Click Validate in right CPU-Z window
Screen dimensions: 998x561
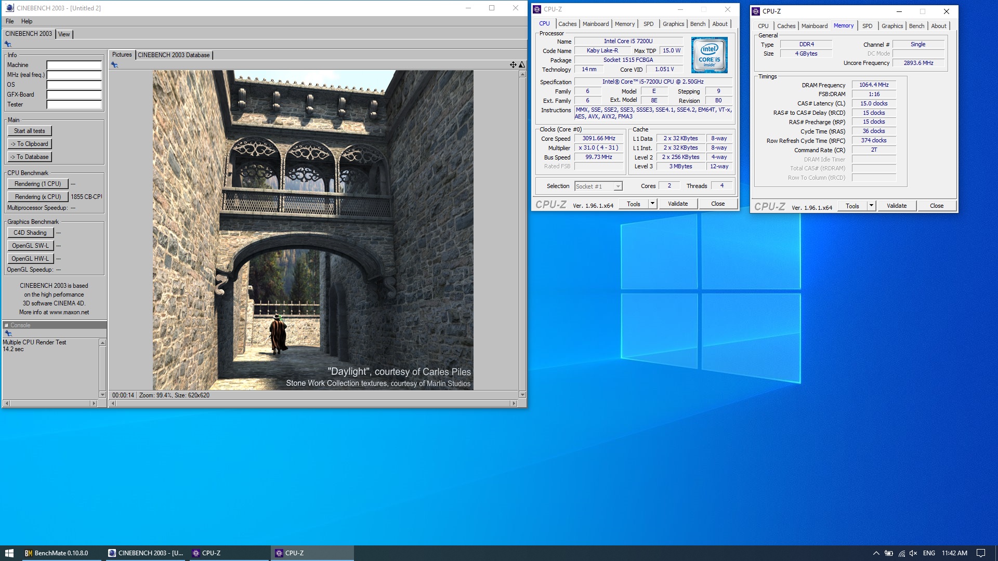897,206
